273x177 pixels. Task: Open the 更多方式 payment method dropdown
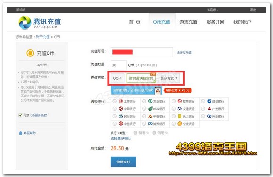tap(169, 78)
